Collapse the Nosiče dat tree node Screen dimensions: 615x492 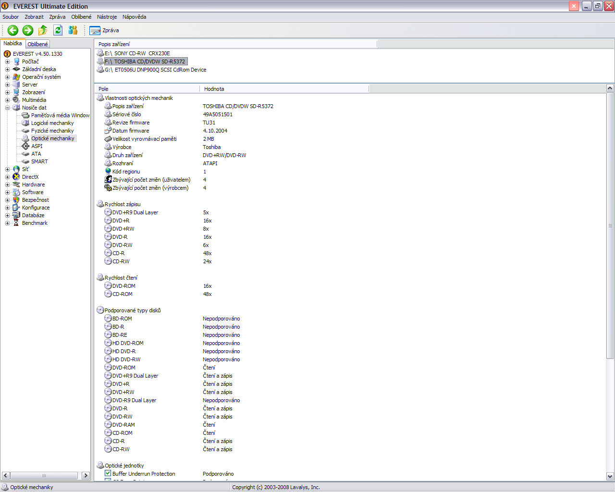coord(7,108)
